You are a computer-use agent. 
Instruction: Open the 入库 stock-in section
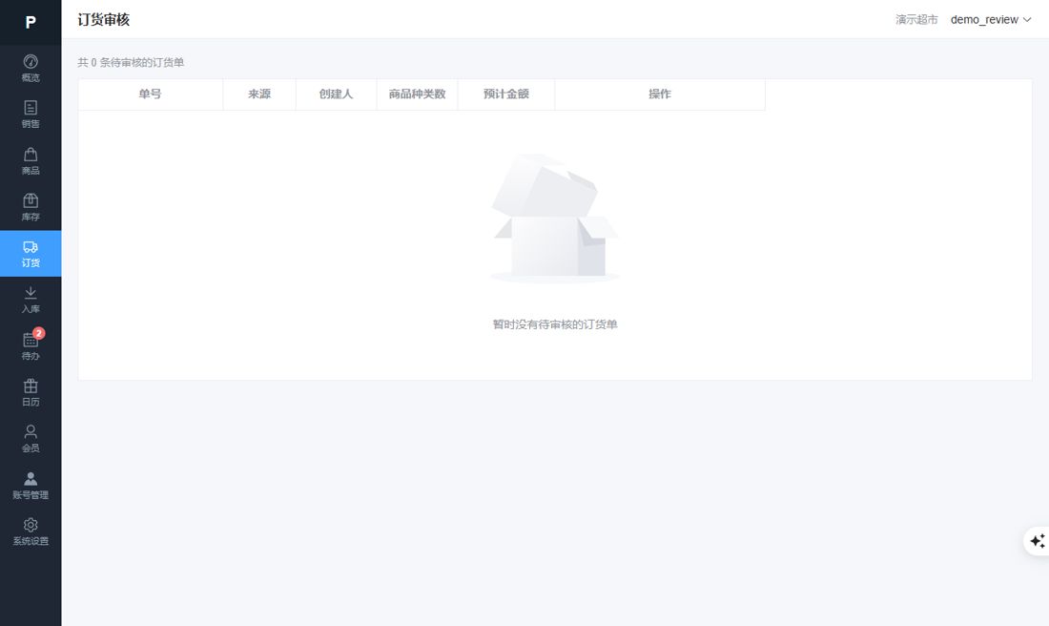31,300
